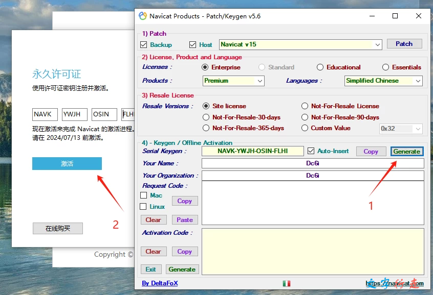Select the Essentials license radio button
This screenshot has width=433, height=295.
[x=385, y=67]
